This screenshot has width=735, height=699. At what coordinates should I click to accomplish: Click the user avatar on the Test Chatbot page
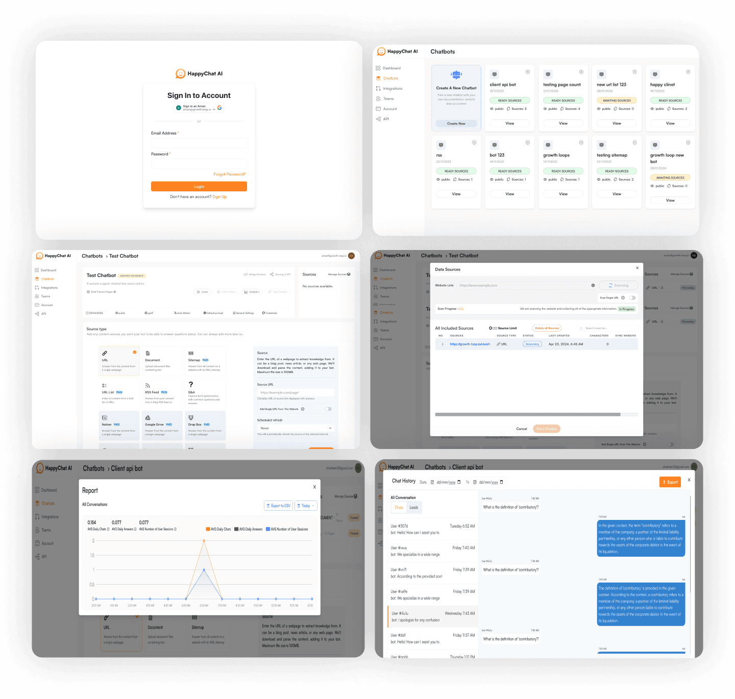tap(351, 256)
